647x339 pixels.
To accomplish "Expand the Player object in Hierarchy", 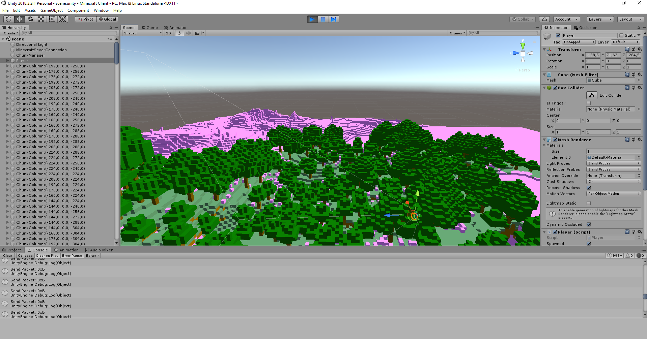I will tap(7, 61).
